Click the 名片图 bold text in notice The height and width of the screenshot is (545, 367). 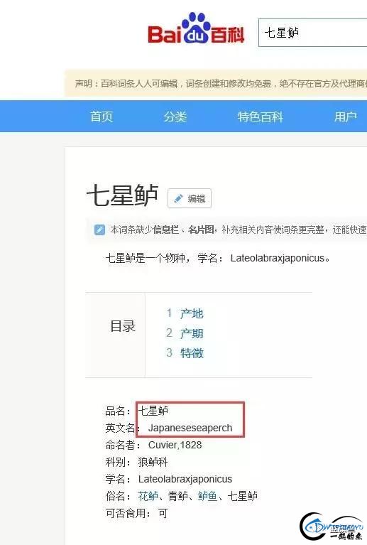click(x=201, y=230)
